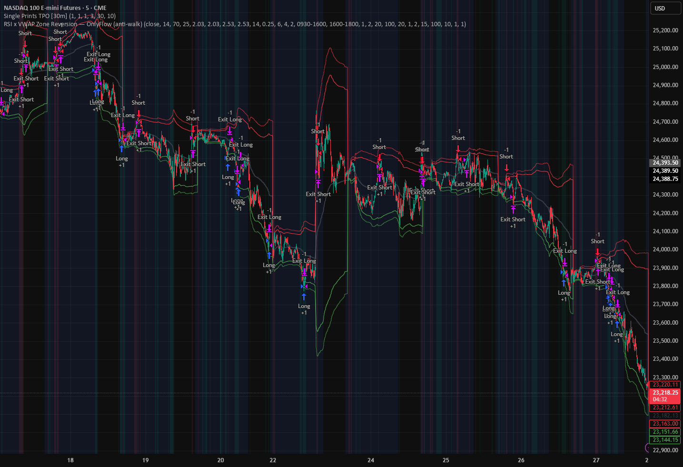Click the dim gray 23,182.13 price label
Image resolution: width=683 pixels, height=467 pixels.
(x=665, y=416)
